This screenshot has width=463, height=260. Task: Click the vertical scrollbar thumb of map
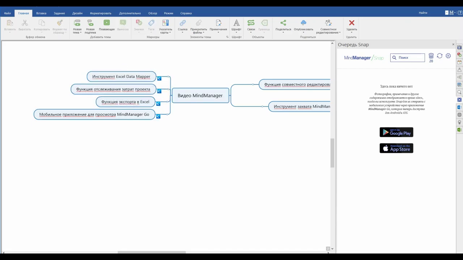tap(332, 153)
